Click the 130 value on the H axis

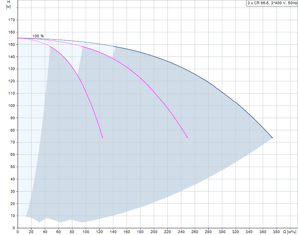12,69
